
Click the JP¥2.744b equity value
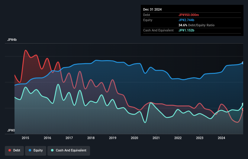(186, 20)
